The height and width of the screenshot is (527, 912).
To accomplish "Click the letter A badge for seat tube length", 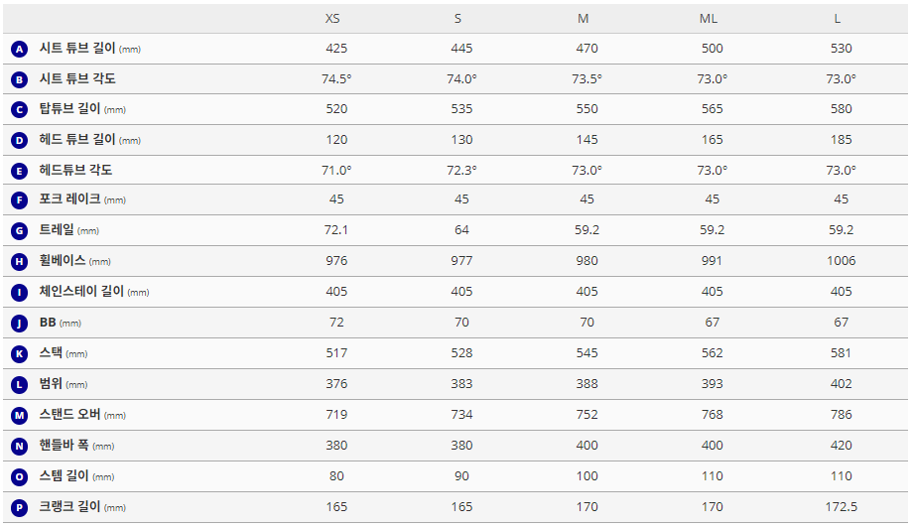I will point(20,49).
